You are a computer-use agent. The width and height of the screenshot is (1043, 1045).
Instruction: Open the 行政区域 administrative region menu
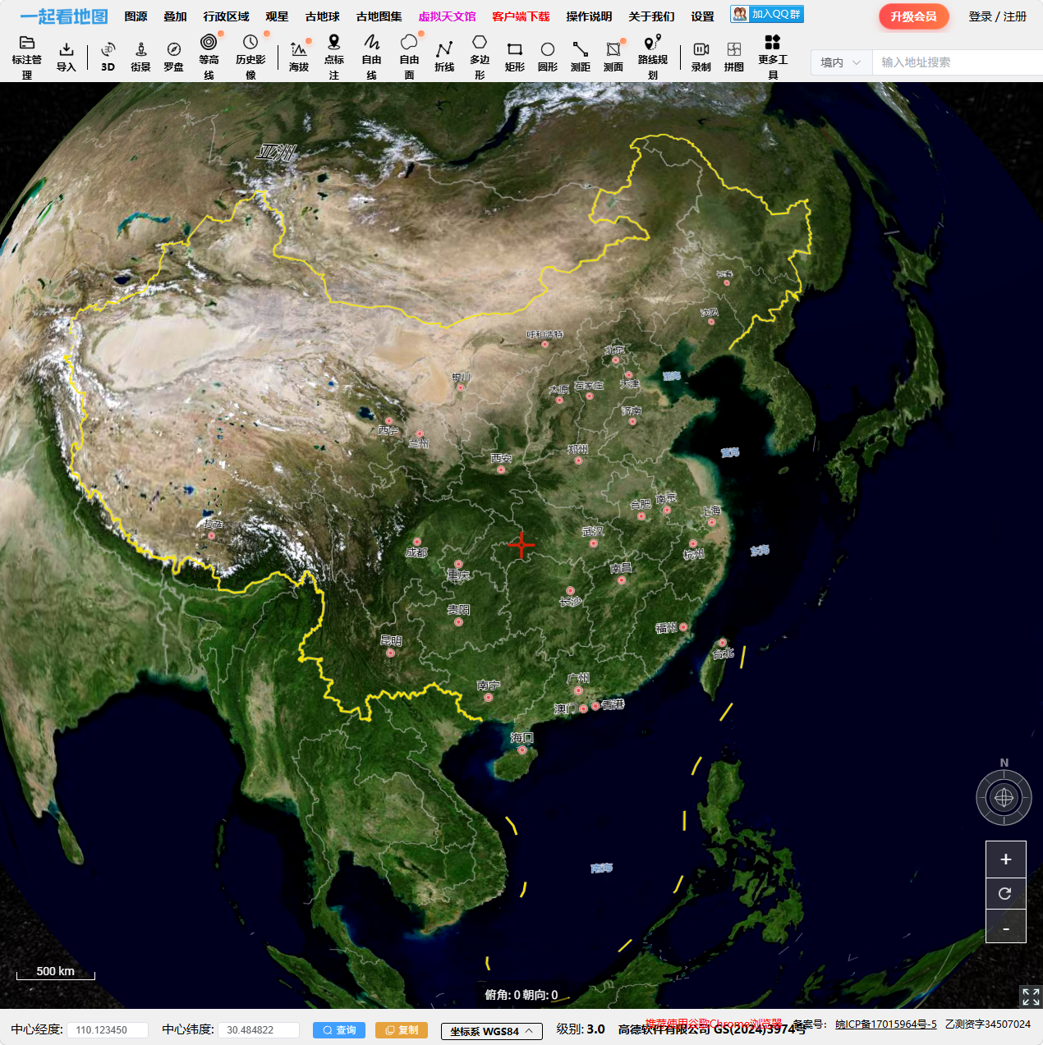226,16
